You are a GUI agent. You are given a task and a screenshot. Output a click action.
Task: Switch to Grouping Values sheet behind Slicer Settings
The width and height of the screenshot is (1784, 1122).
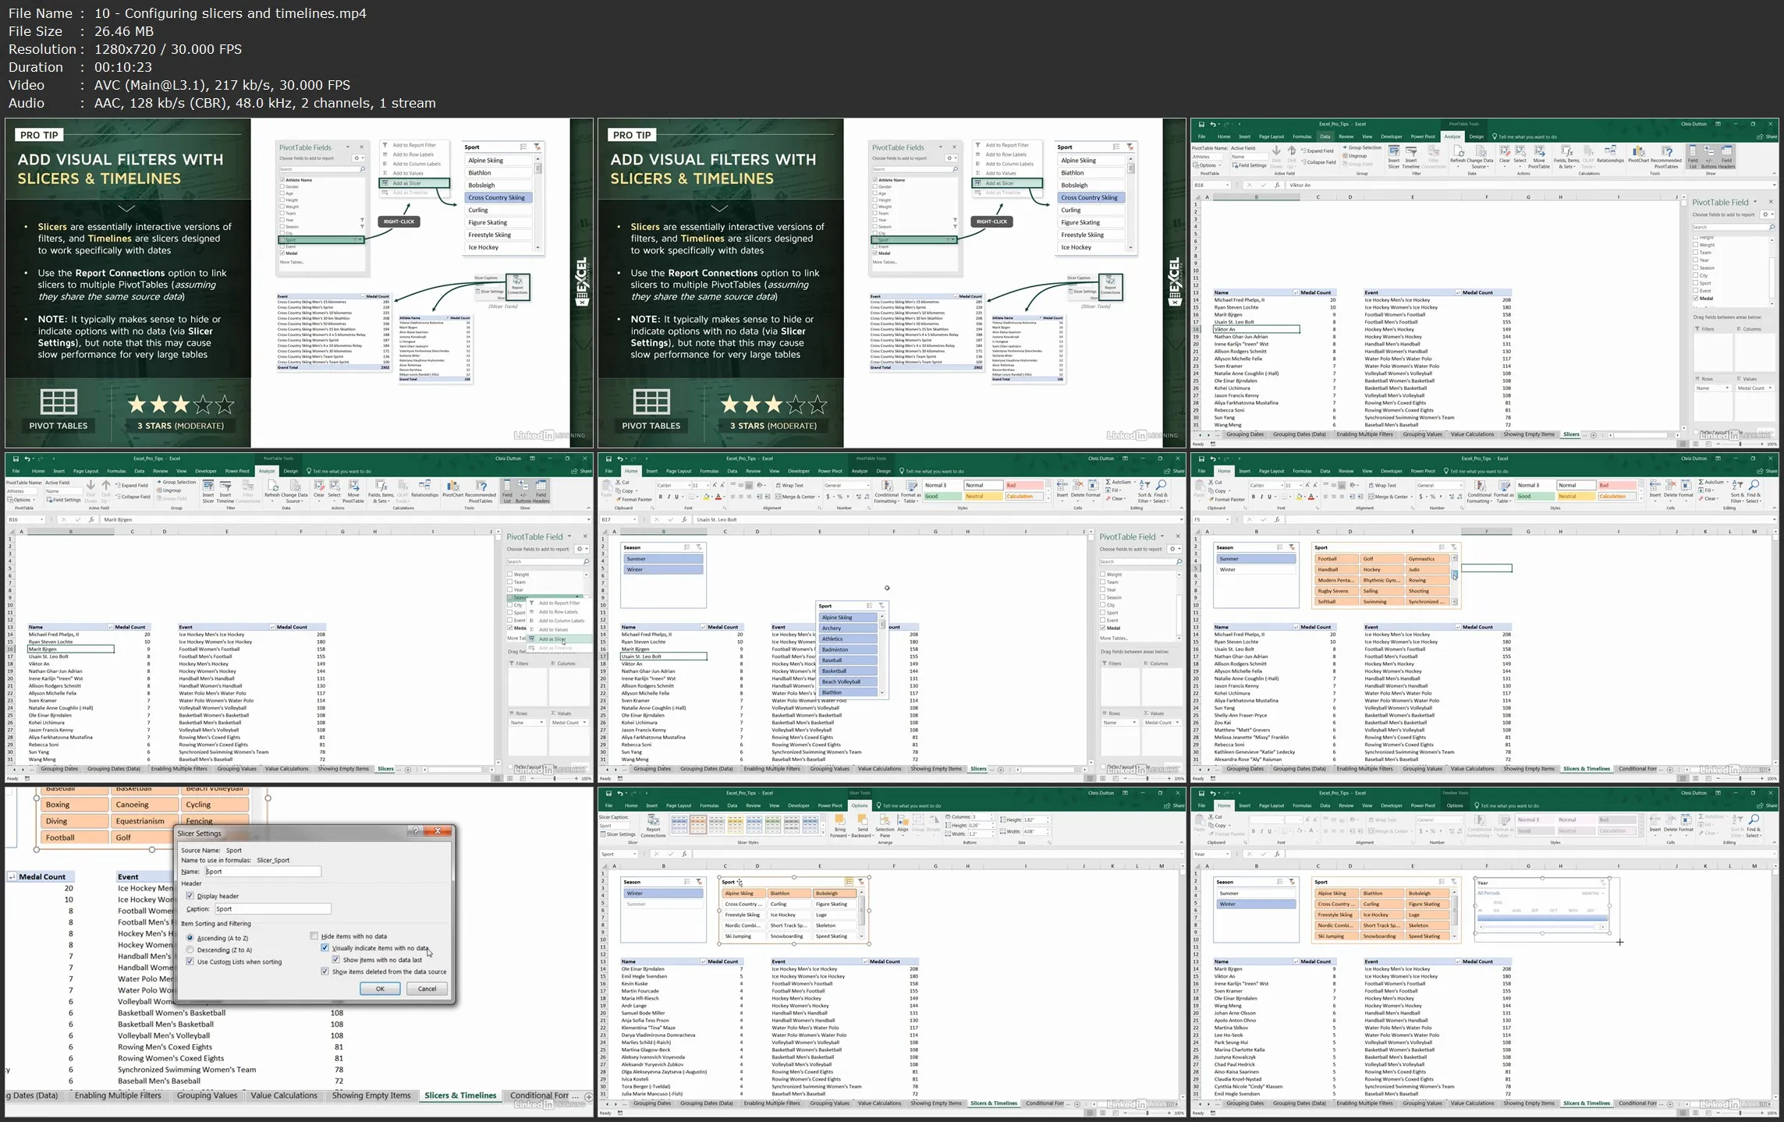[x=207, y=1095]
